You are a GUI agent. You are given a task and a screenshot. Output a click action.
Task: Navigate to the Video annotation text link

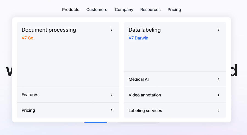145,95
